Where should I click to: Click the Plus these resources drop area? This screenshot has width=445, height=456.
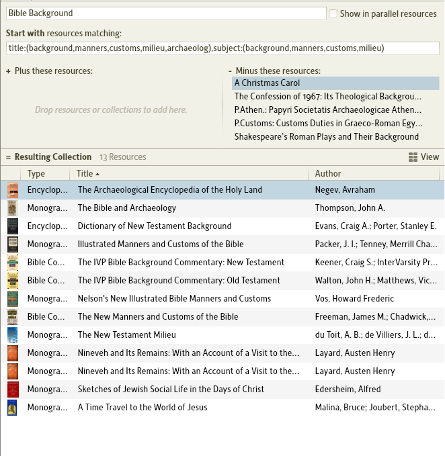tap(111, 110)
